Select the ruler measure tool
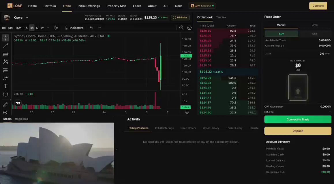Viewport: 334px width, 184px height. (5, 105)
